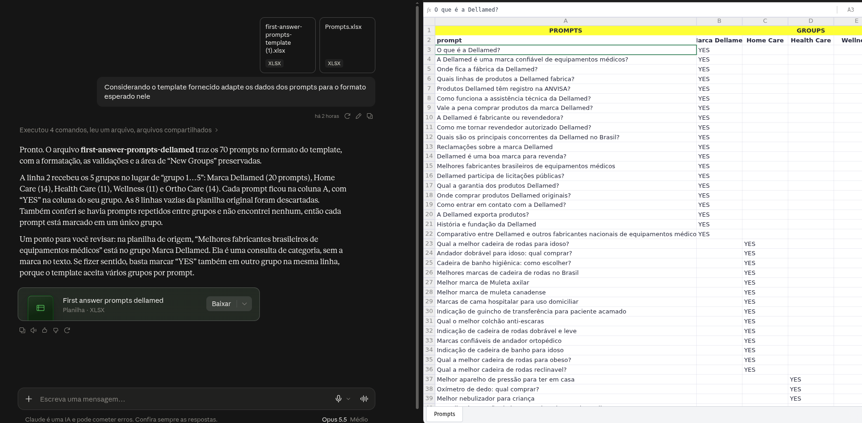Select cell 'Oxímetro de dedo: qual comprar?'
Screen dimensions: 862x423
tap(565, 389)
